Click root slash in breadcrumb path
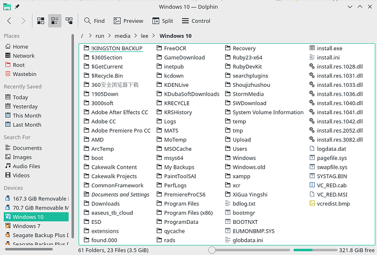The image size is (377, 255). click(x=82, y=36)
